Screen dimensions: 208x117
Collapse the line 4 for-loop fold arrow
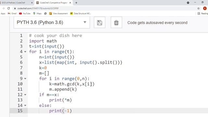[25, 52]
